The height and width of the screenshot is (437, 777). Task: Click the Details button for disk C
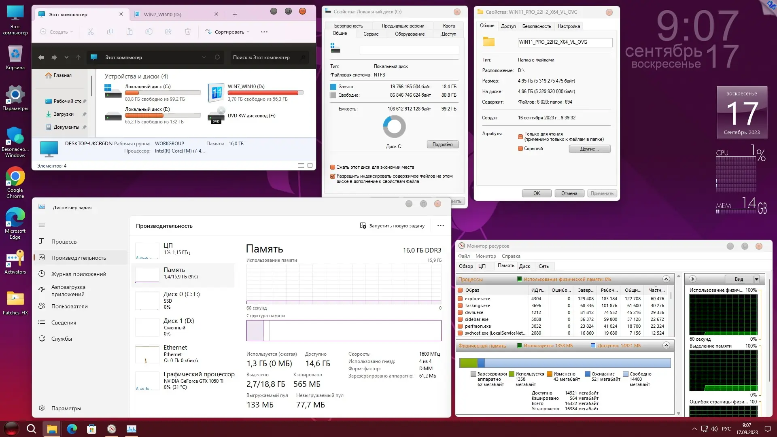(x=442, y=144)
